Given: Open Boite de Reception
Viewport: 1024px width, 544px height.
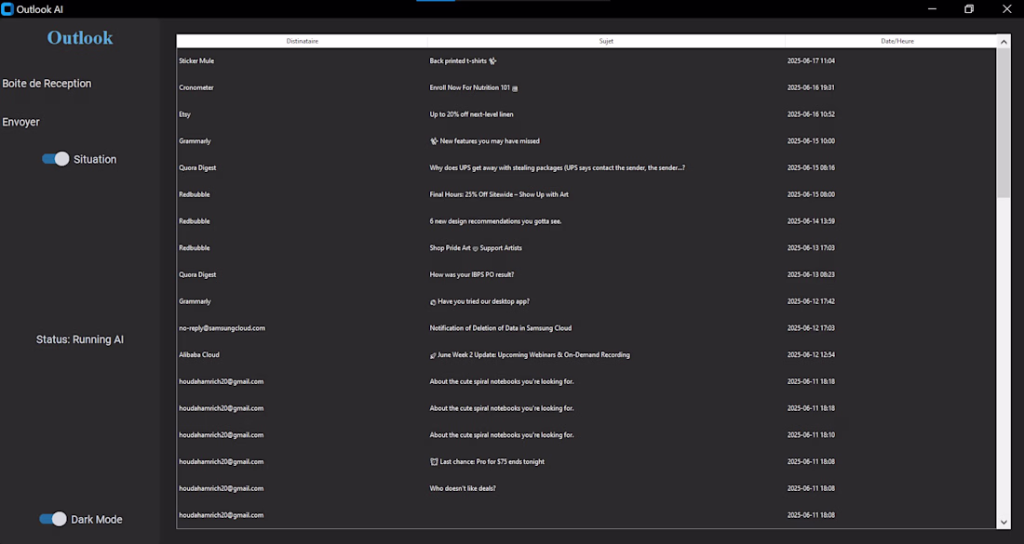Looking at the screenshot, I should pos(47,84).
